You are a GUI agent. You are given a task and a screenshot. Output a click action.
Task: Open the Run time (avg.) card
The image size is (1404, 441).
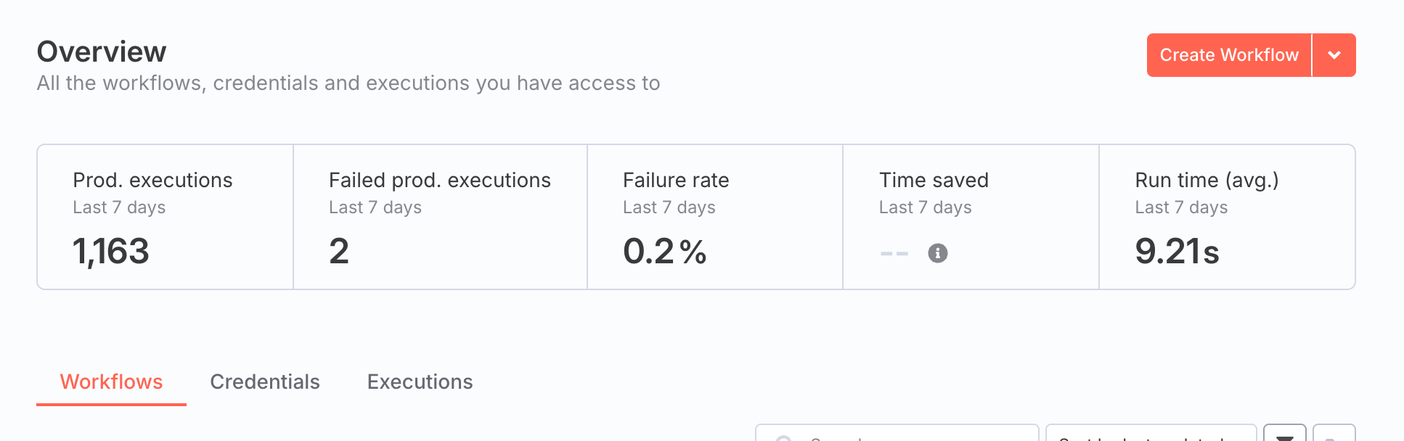coord(1227,217)
